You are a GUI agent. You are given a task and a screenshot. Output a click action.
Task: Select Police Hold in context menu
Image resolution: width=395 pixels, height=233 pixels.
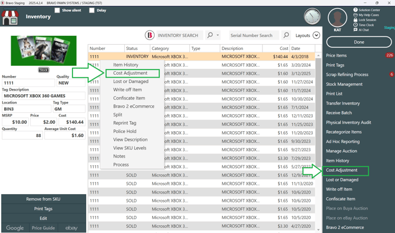tap(124, 131)
